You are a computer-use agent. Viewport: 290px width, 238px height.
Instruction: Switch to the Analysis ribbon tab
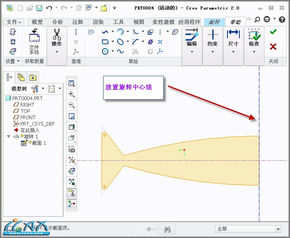(57, 22)
